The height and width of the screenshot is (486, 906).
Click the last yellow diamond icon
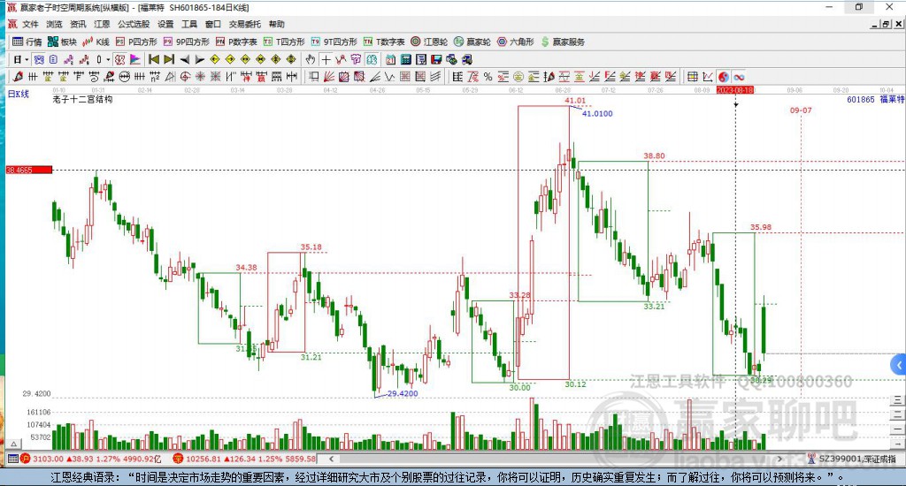click(x=290, y=59)
